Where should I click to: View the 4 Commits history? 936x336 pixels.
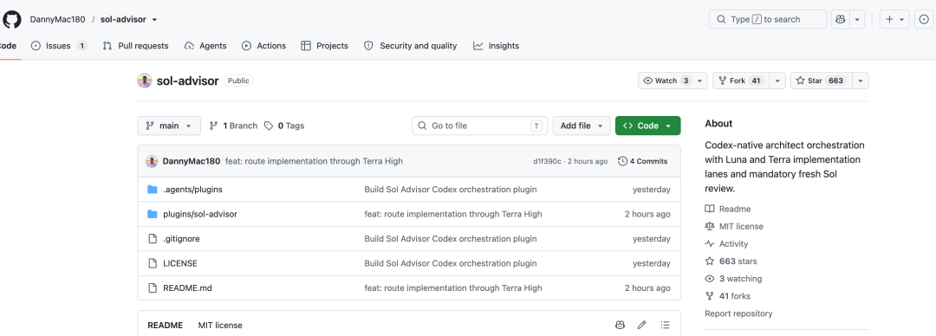pyautogui.click(x=643, y=161)
